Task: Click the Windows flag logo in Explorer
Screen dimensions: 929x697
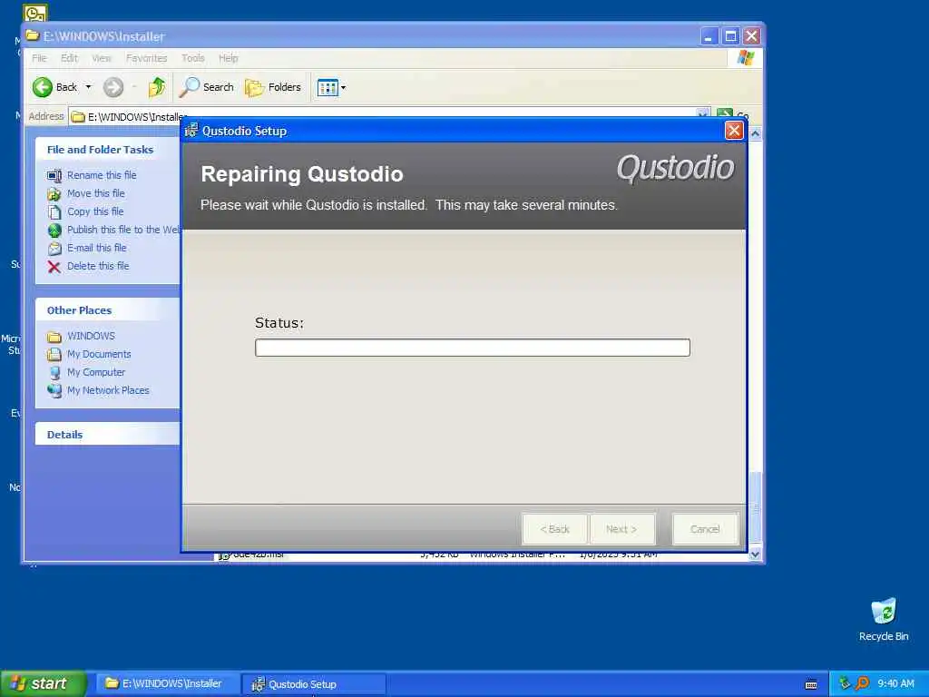Action: click(x=746, y=58)
